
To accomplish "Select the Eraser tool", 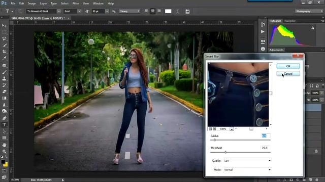I will tap(4, 92).
